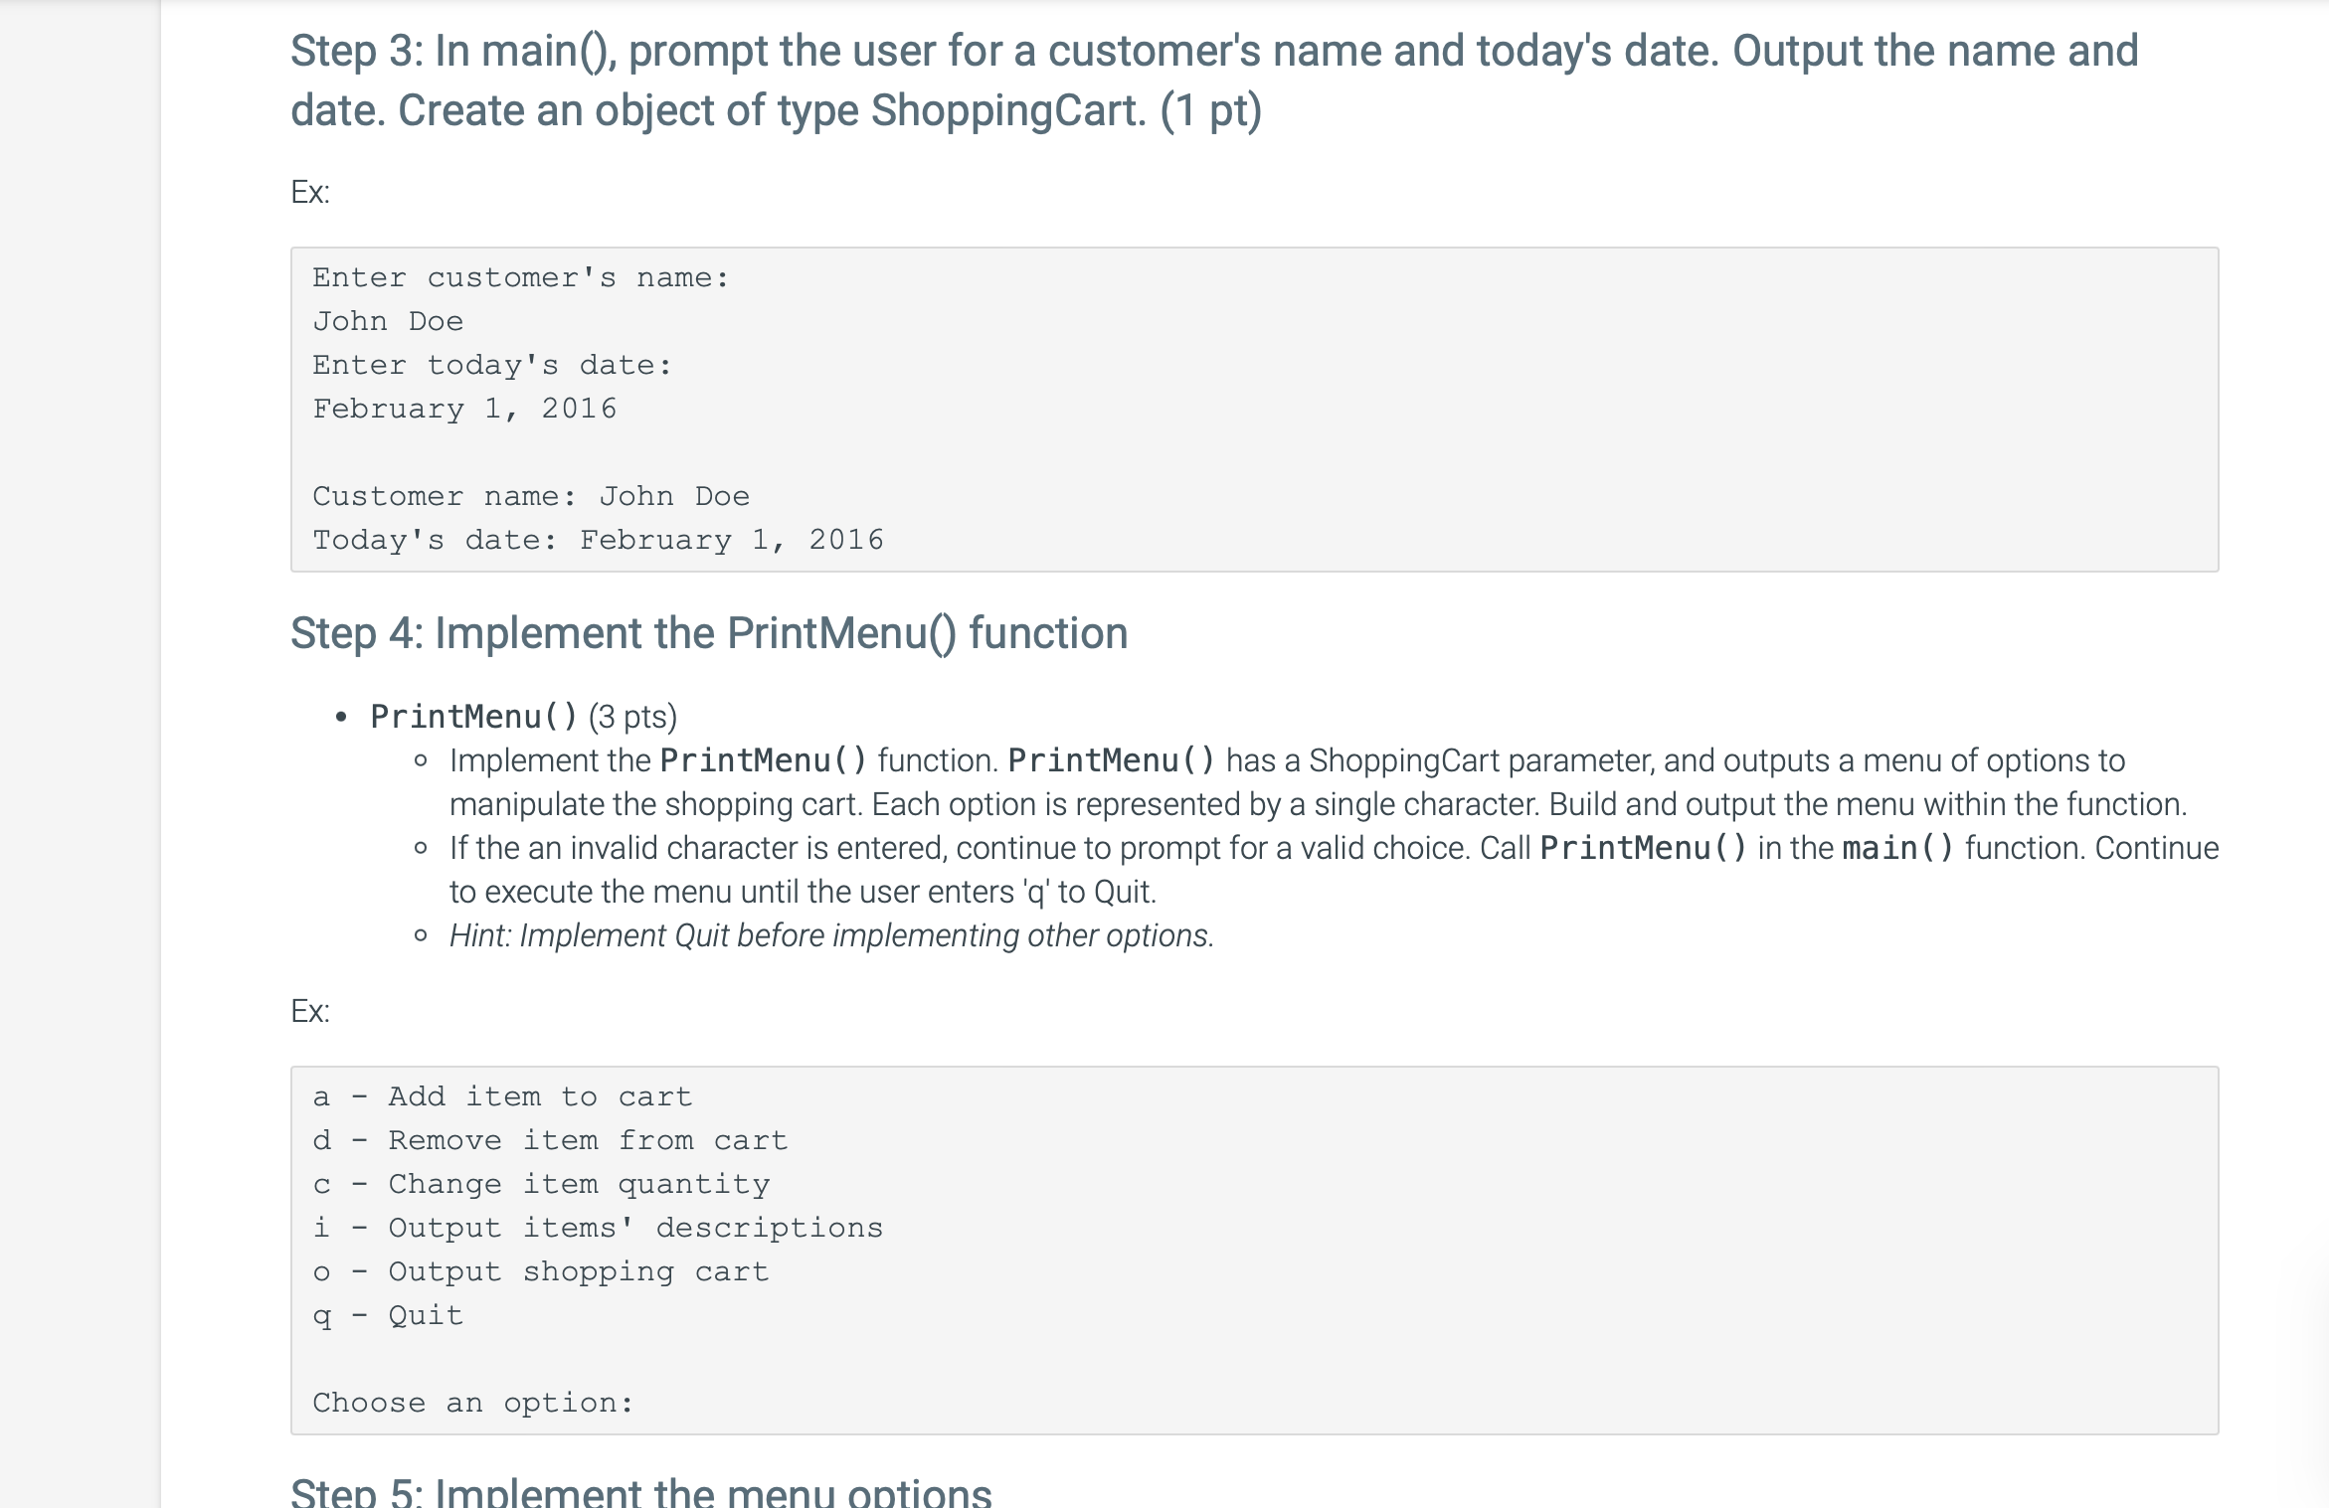Click the bullet about invalid character entry

click(x=1334, y=870)
